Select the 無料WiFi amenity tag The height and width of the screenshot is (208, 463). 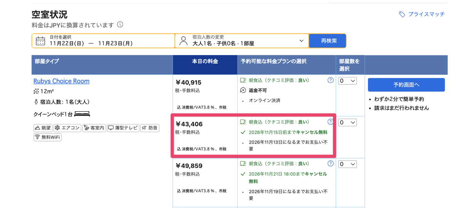click(47, 137)
